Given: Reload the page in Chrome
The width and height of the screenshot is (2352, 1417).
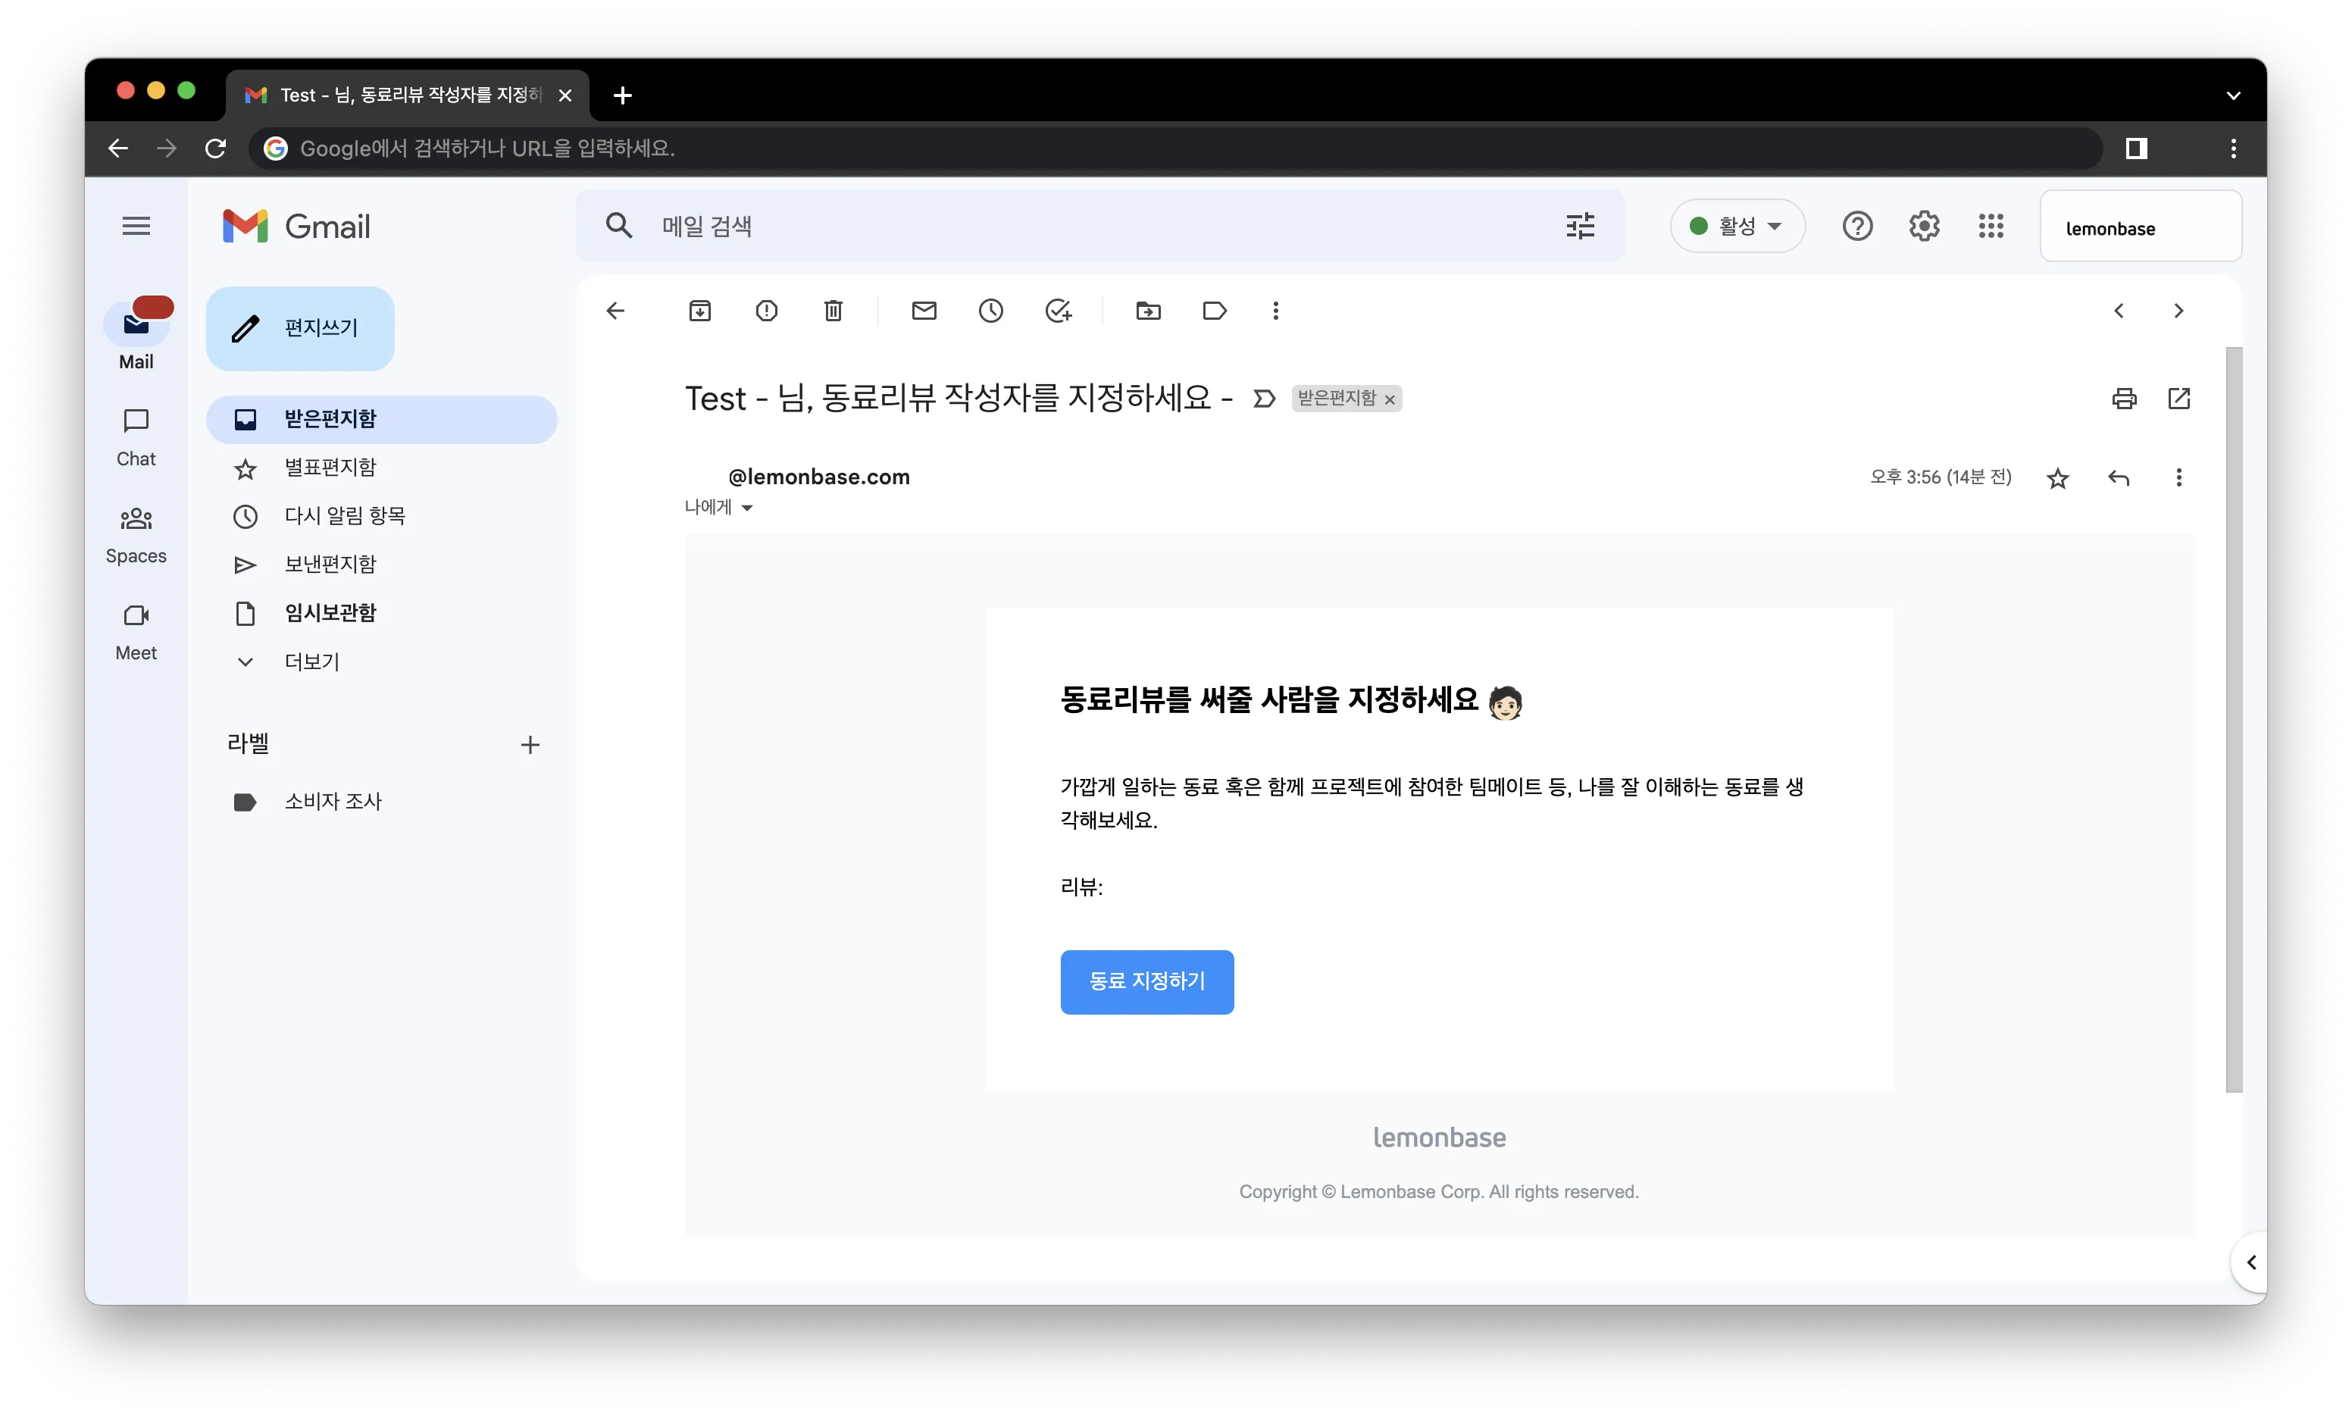Looking at the screenshot, I should pyautogui.click(x=216, y=148).
